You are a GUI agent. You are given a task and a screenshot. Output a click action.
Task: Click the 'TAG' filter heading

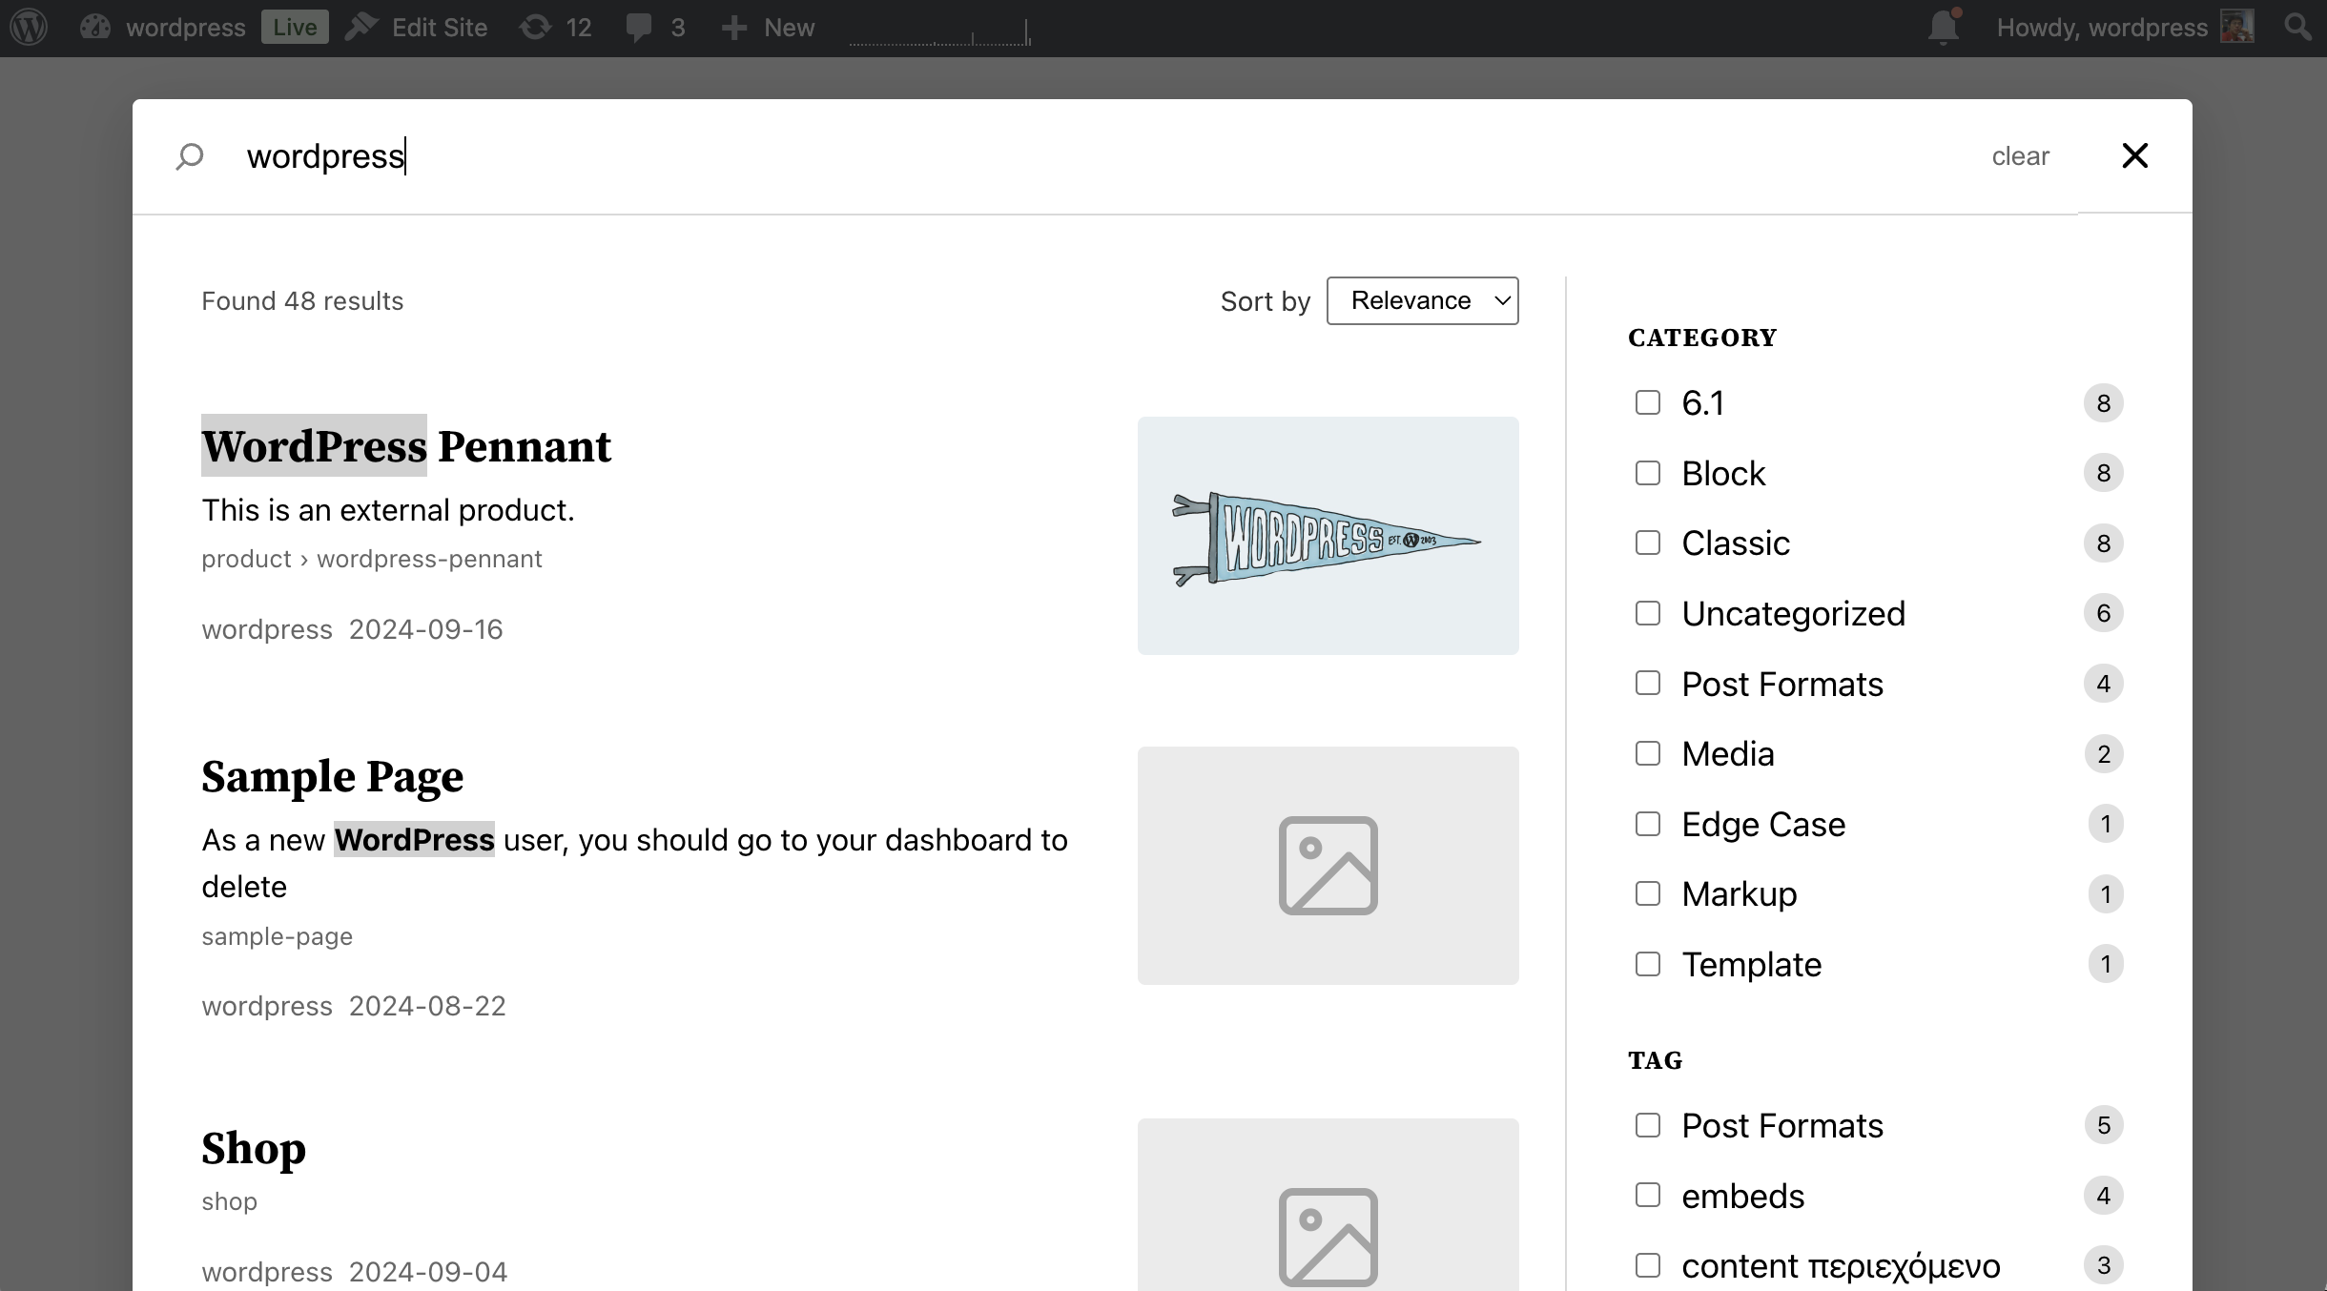tap(1656, 1060)
